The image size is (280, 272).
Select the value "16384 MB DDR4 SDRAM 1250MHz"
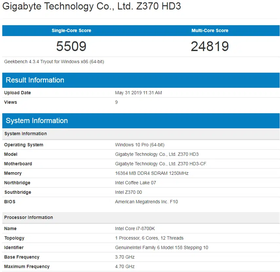pos(152,173)
